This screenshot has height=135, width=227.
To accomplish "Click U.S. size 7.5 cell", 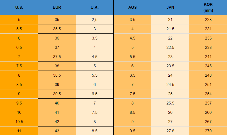I will pos(19,66).
